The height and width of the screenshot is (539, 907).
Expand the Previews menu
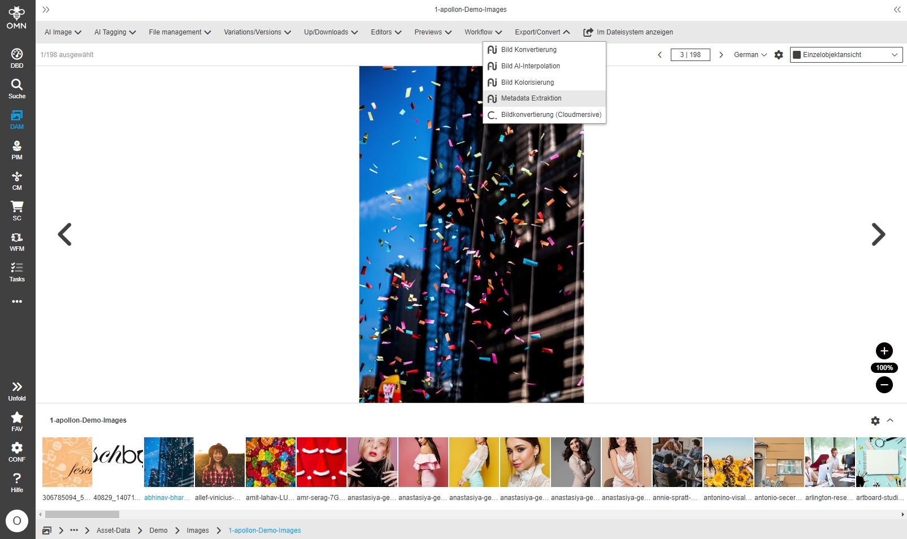(x=433, y=32)
